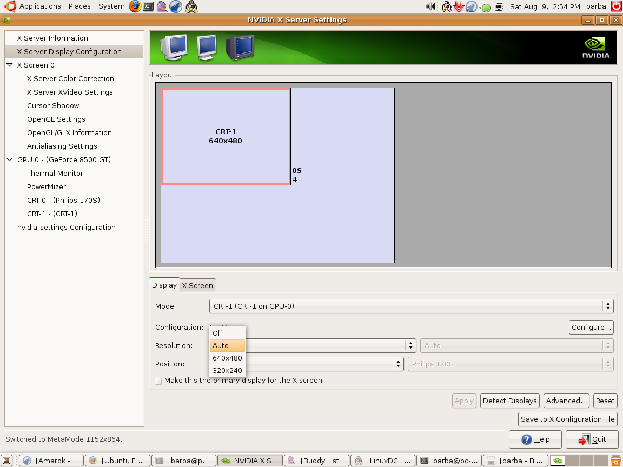Collapse the X Screen 0 tree node

click(x=10, y=65)
